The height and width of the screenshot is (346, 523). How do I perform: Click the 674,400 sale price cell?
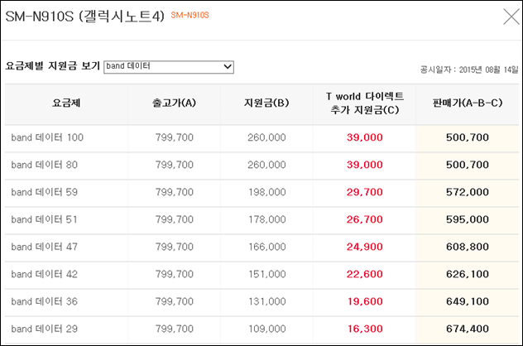[x=468, y=329]
